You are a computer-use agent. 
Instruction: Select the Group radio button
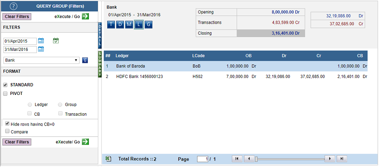tap(60, 105)
